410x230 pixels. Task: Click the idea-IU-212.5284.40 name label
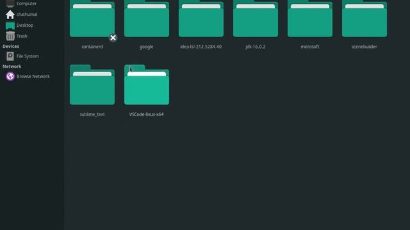201,47
